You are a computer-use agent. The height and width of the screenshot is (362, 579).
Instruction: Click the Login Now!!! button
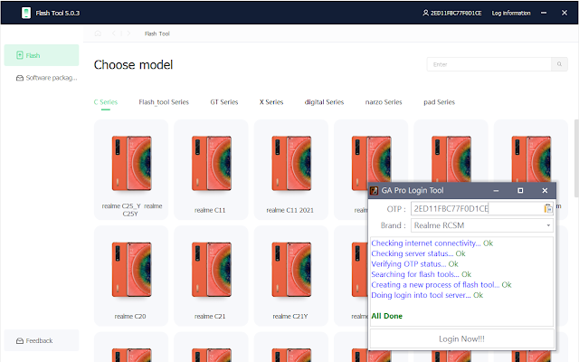click(461, 338)
